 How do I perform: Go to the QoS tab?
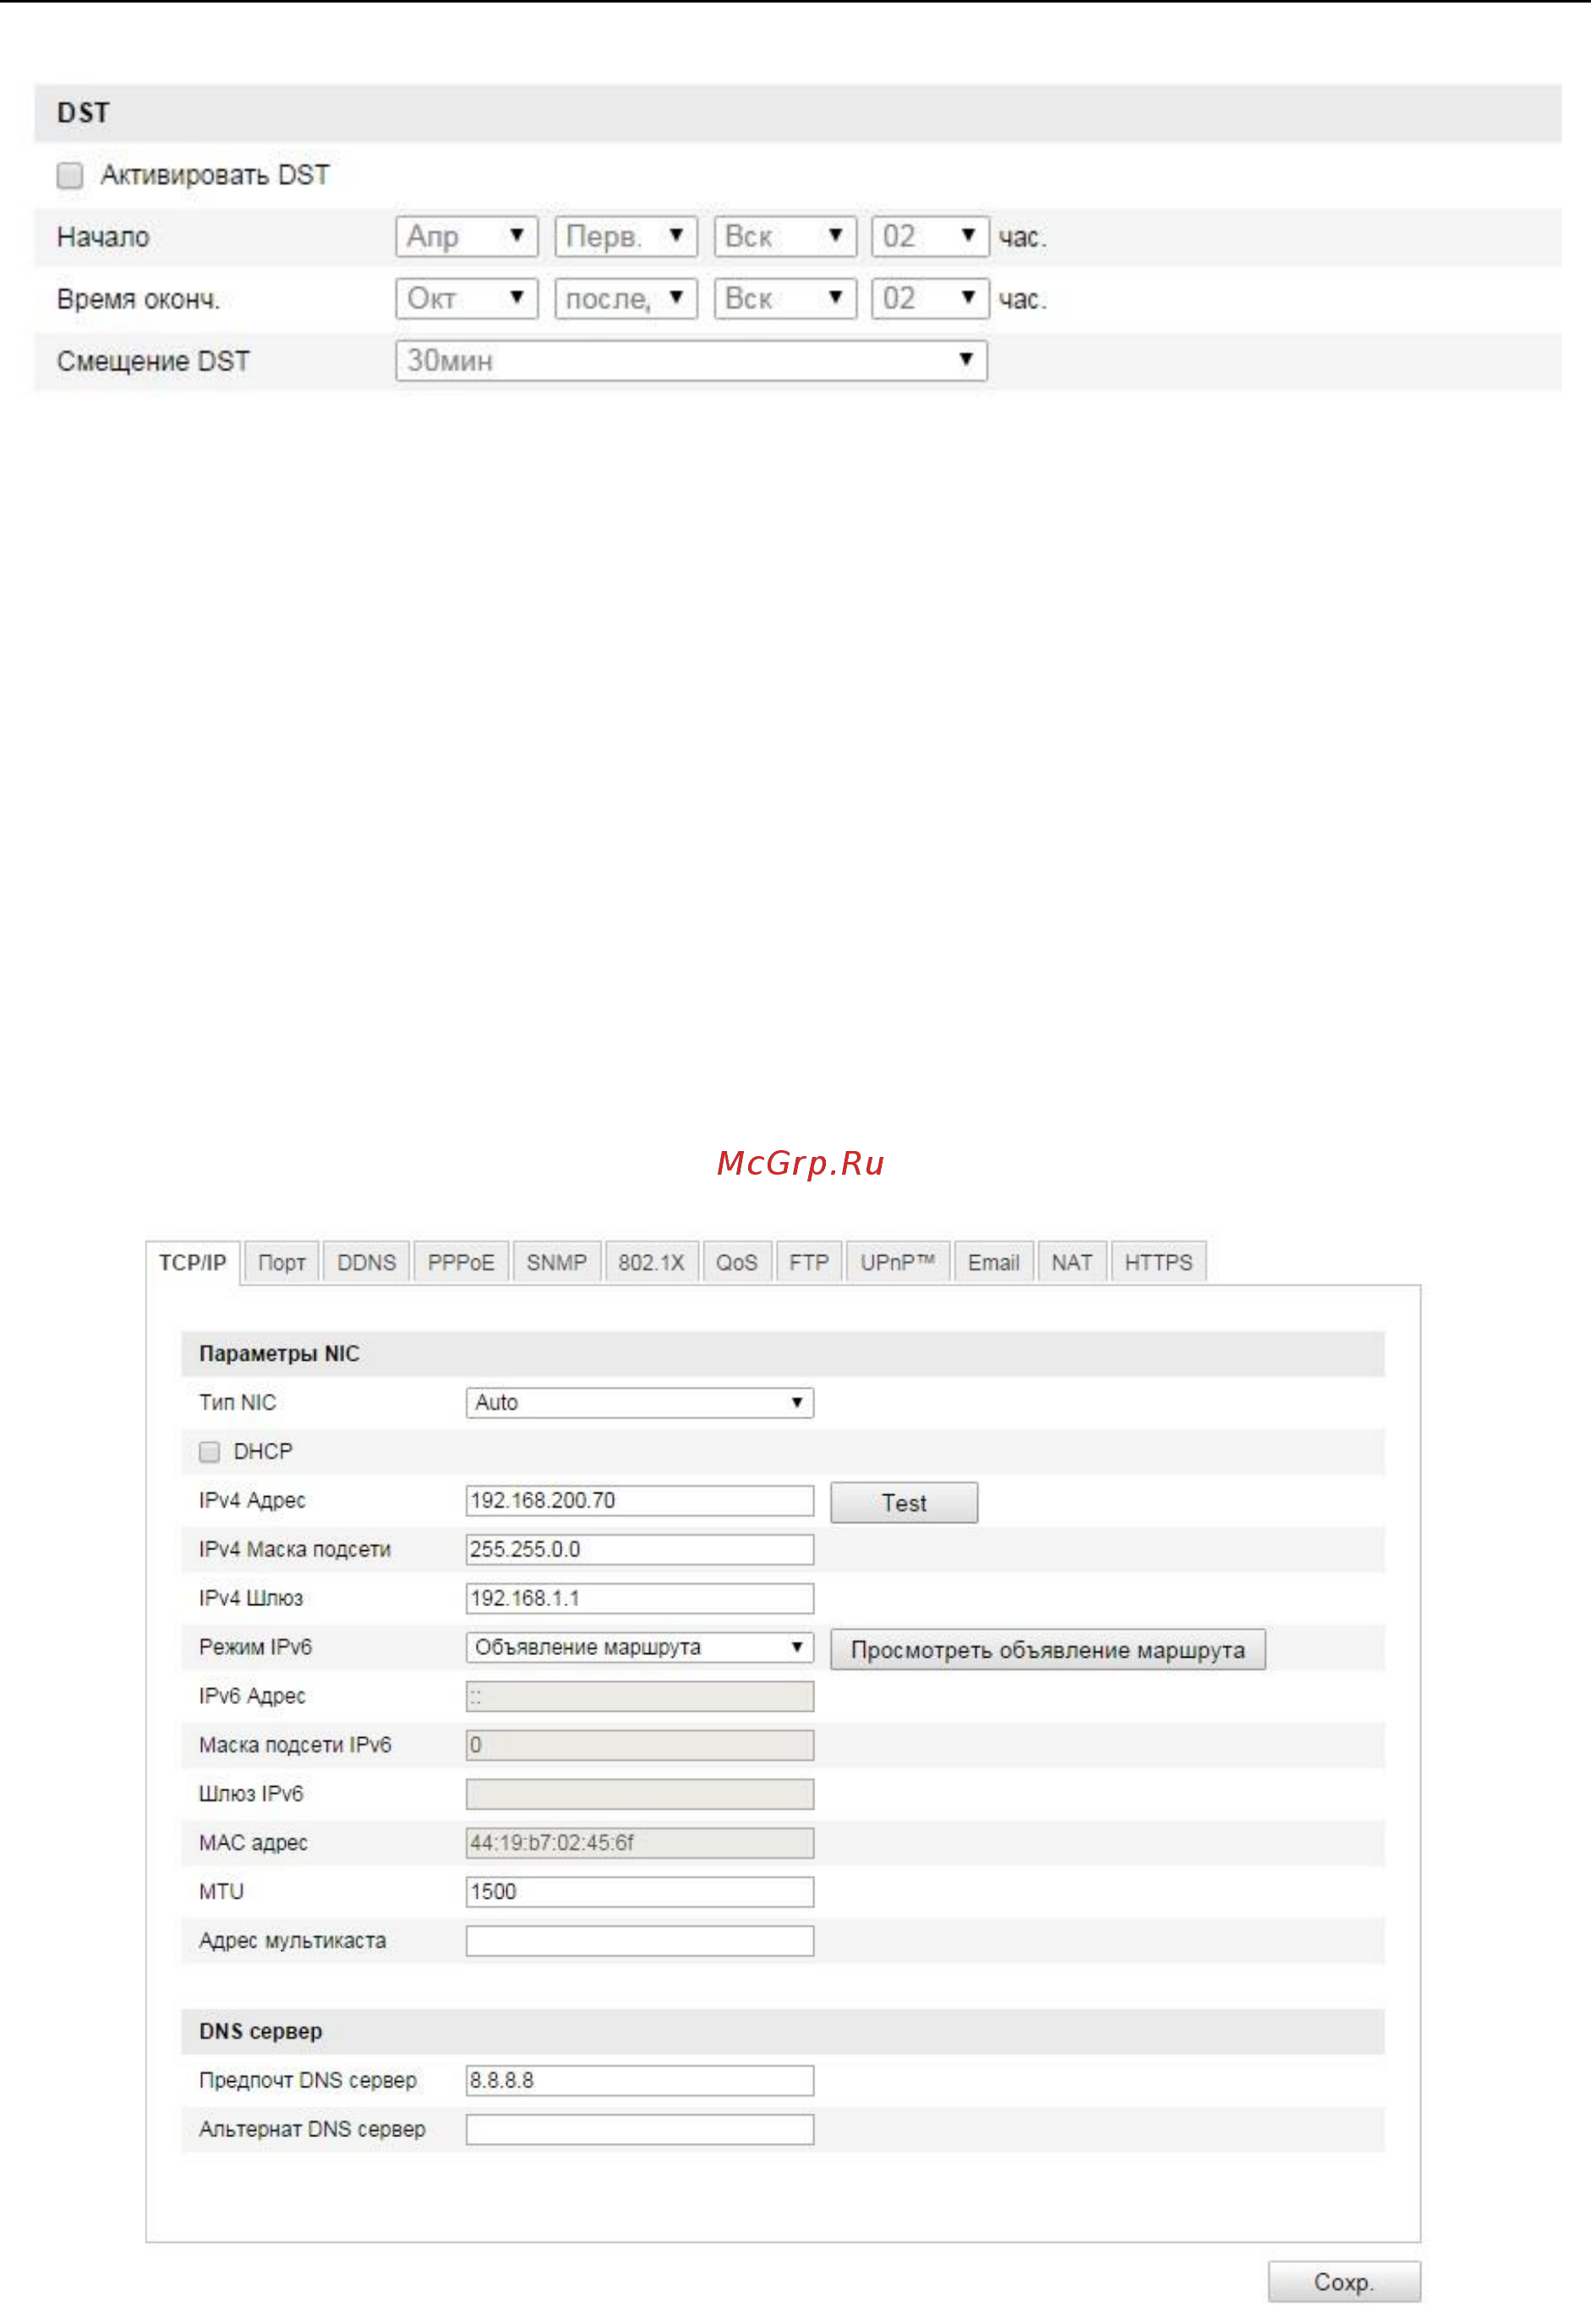(x=736, y=1263)
